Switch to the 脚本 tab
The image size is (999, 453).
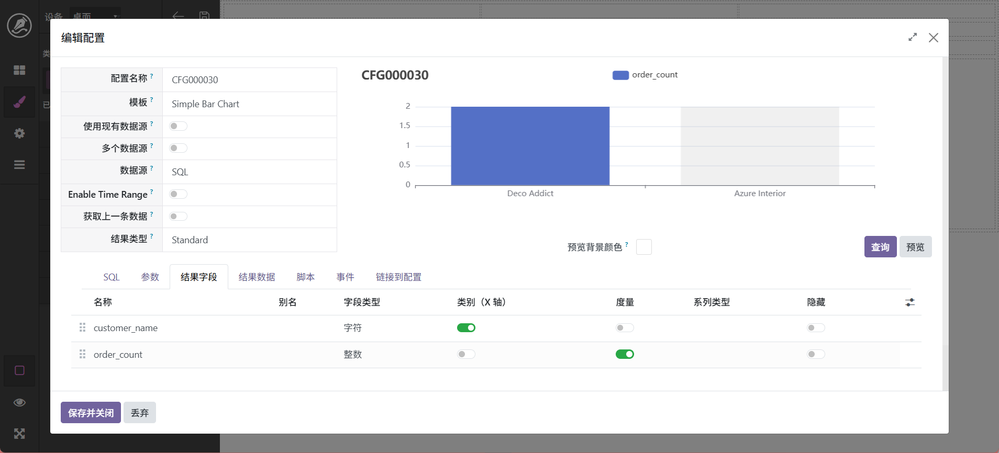coord(305,277)
